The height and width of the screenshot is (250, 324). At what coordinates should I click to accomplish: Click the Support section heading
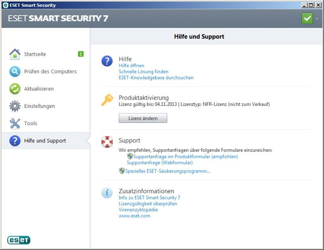[x=129, y=141]
